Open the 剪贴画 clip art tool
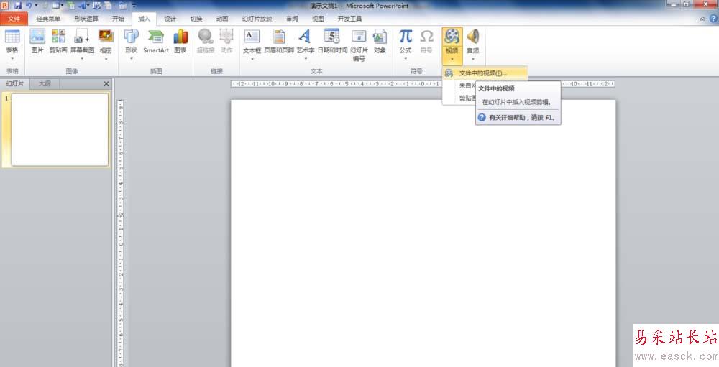The width and height of the screenshot is (719, 367). (x=58, y=37)
